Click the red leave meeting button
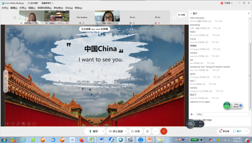 164,131
